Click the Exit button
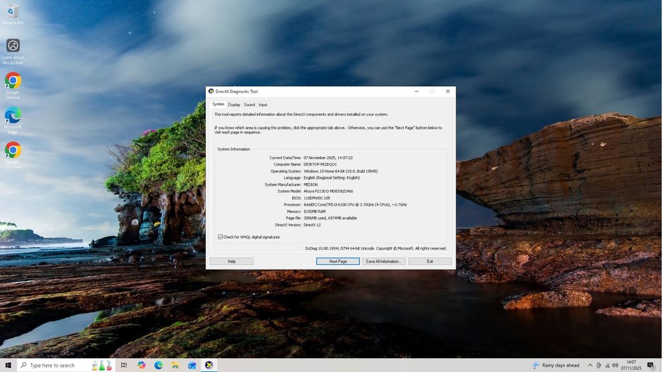This screenshot has height=372, width=662. pos(430,261)
